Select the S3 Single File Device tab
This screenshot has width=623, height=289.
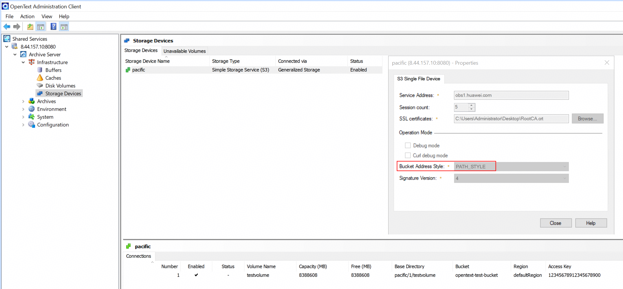(x=419, y=79)
